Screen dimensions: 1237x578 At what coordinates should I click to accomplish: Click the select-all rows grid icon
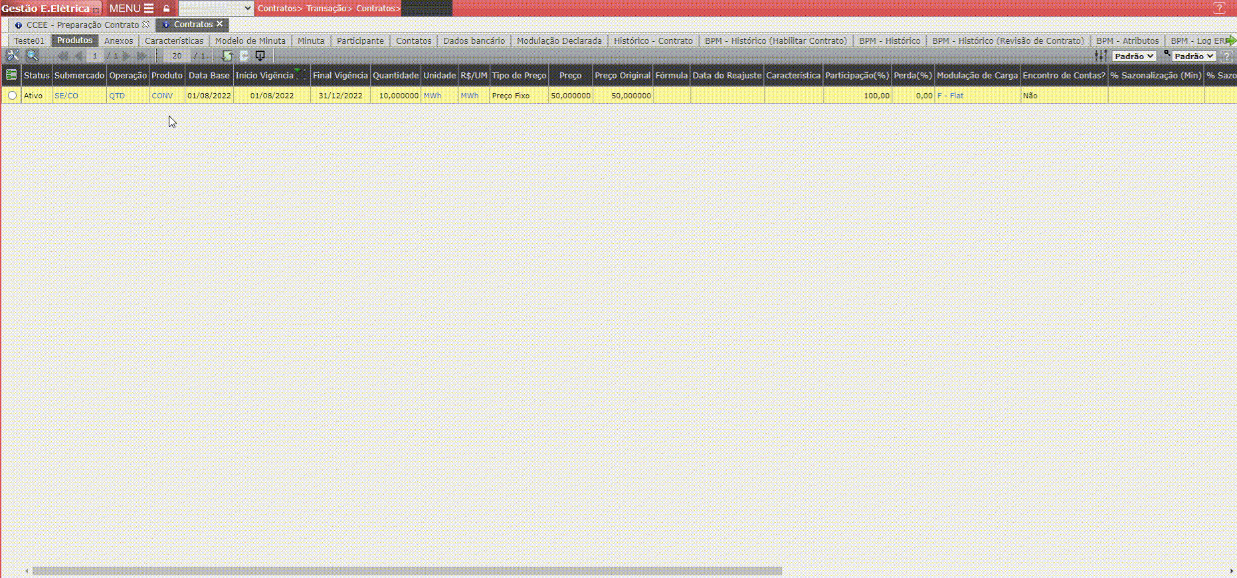[x=11, y=75]
